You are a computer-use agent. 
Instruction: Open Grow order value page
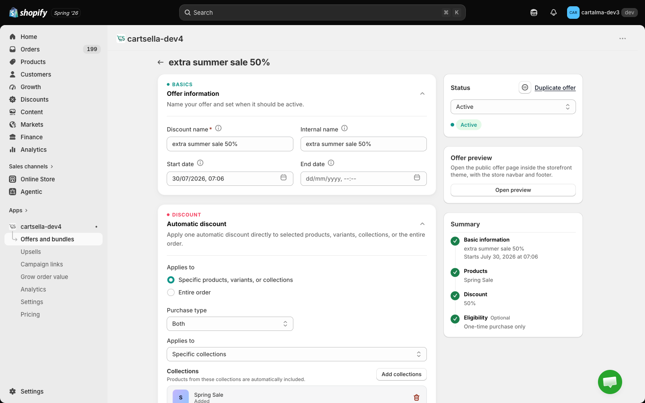click(x=44, y=277)
